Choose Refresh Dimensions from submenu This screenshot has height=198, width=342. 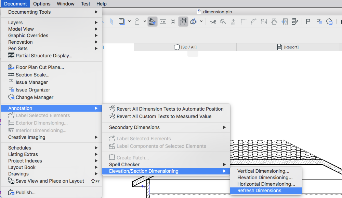click(x=259, y=190)
